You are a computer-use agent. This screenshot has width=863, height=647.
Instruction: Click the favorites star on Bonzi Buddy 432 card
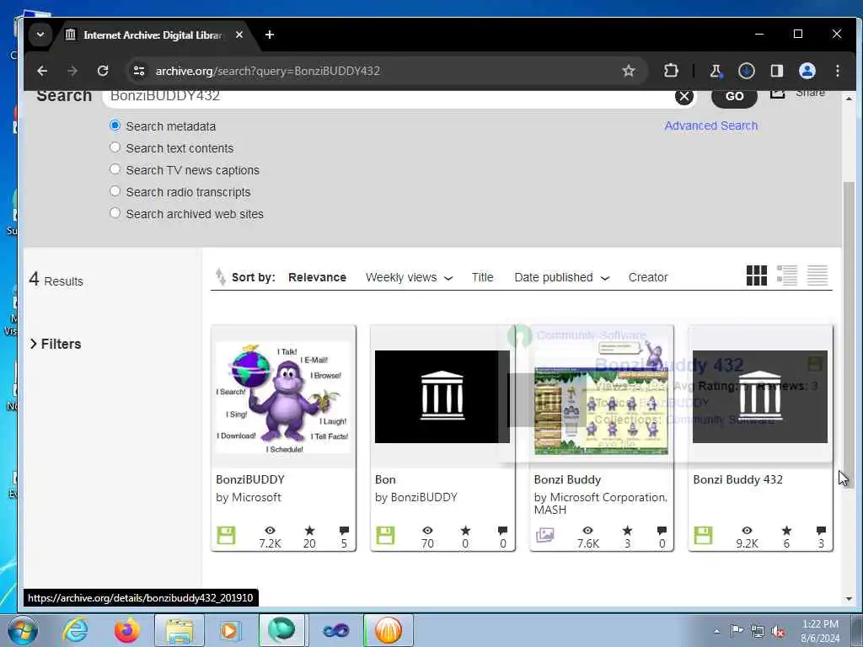click(x=786, y=531)
